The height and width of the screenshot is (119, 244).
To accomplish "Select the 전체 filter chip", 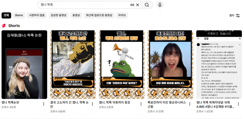I will click(x=6, y=16).
